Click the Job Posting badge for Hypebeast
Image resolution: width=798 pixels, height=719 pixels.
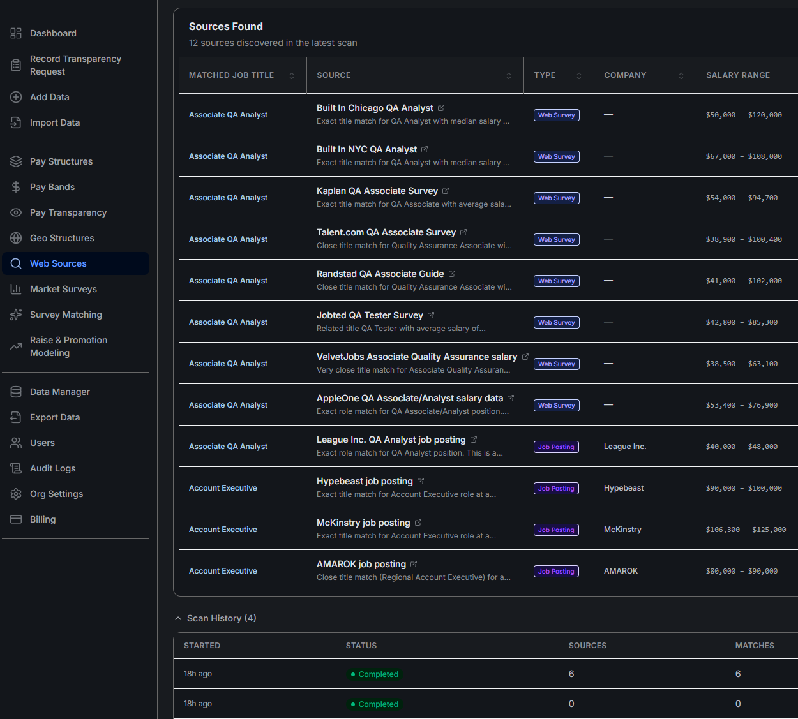[x=555, y=488]
